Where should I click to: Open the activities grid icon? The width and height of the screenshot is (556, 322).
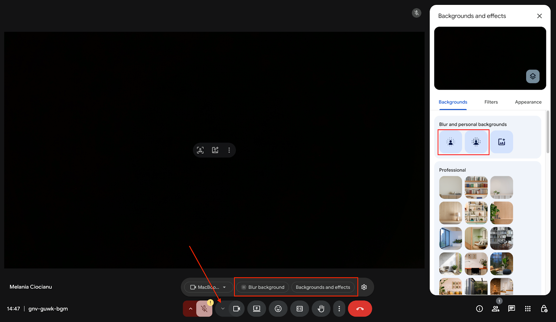(x=528, y=309)
